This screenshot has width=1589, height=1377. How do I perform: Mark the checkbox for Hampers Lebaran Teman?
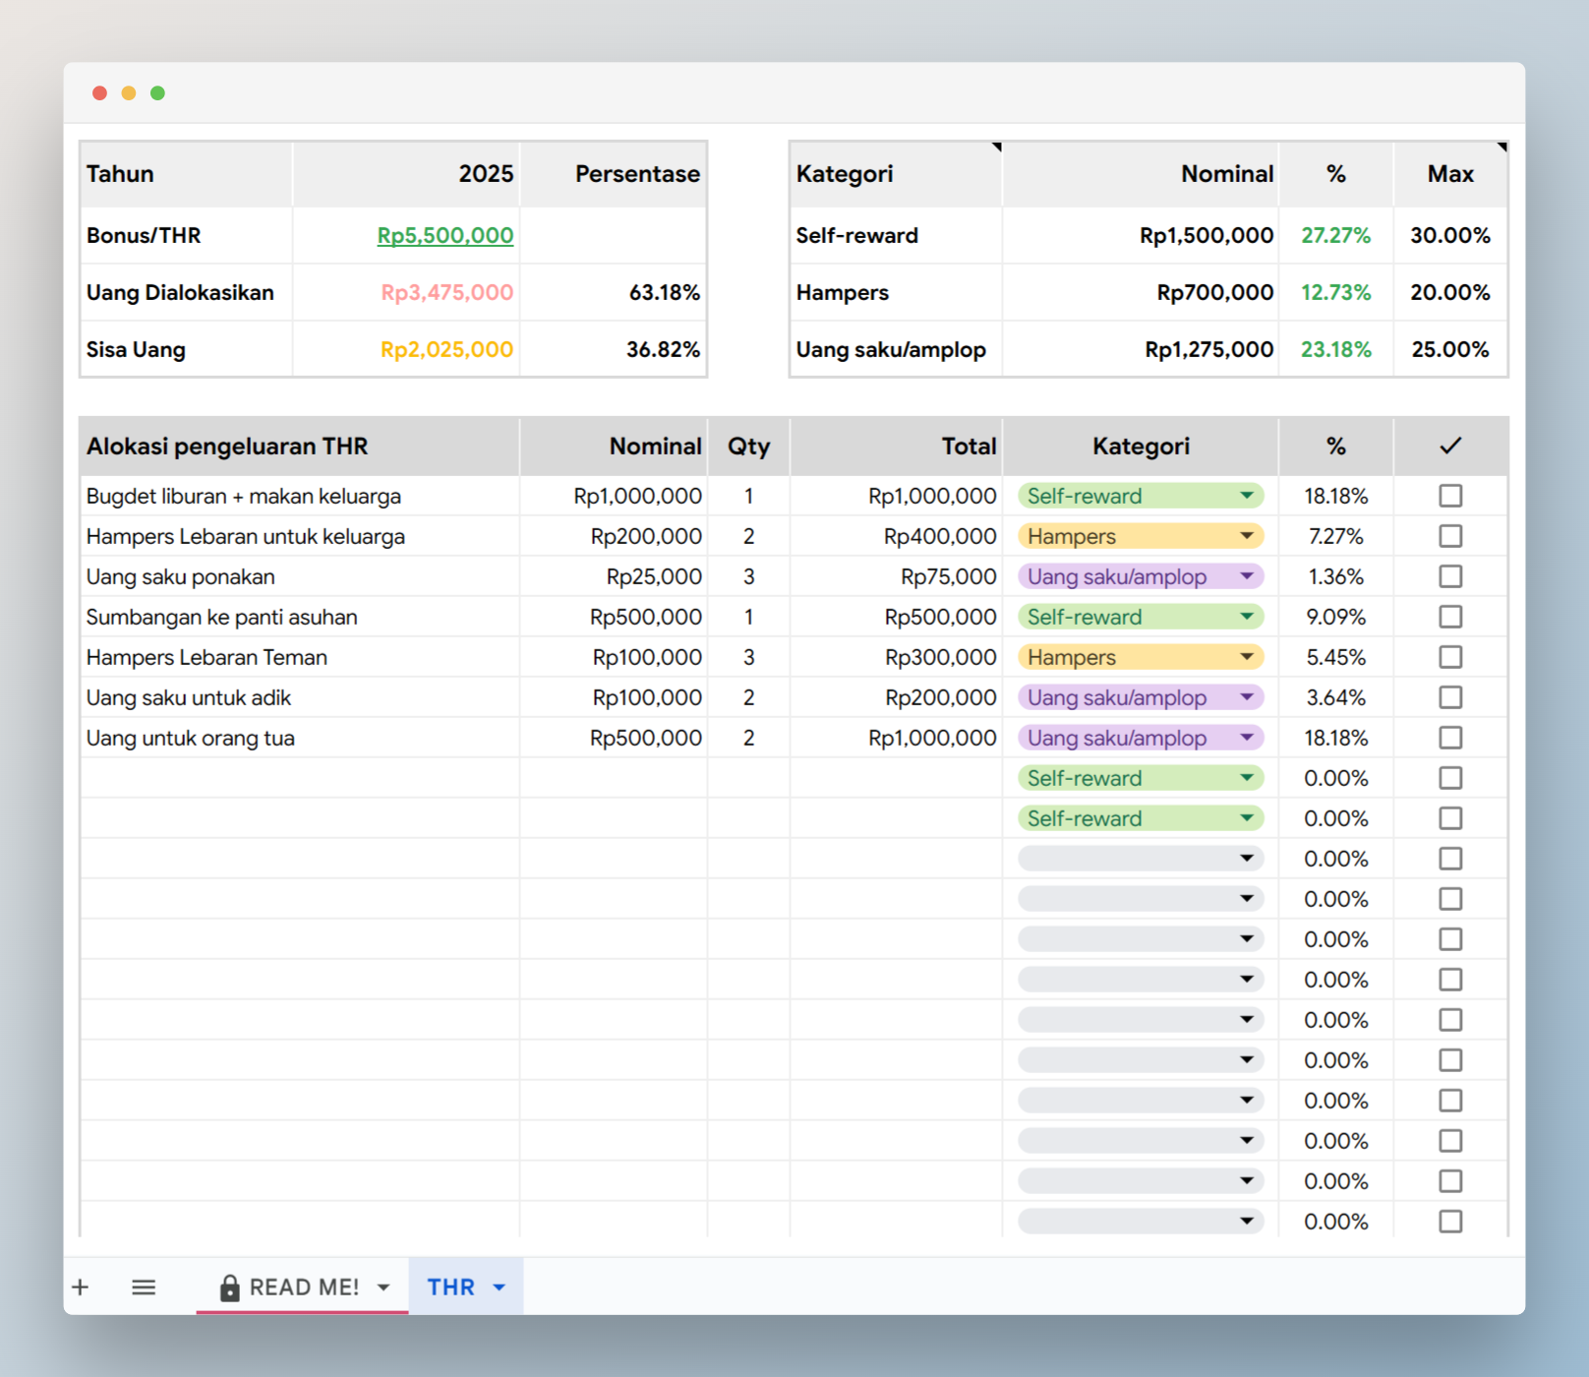(1450, 657)
